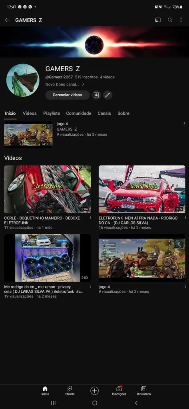Image resolution: width=189 pixels, height=409 pixels.
Task: Open channel search magnifier icon
Action: [x=170, y=20]
